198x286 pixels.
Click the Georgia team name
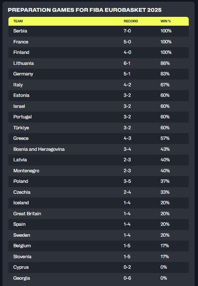tap(21, 278)
